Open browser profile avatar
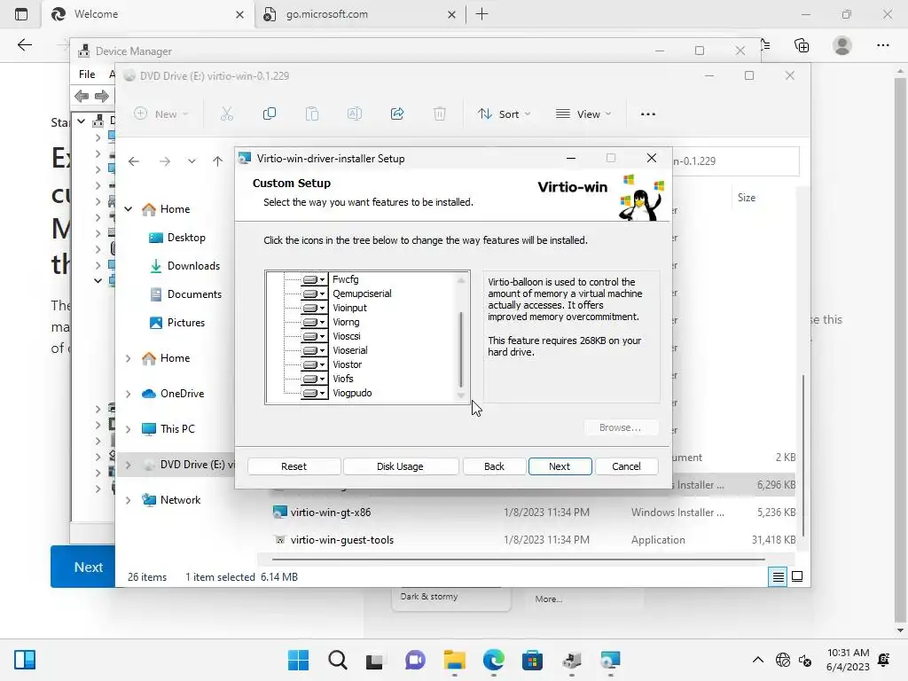This screenshot has width=908, height=681. (x=842, y=45)
